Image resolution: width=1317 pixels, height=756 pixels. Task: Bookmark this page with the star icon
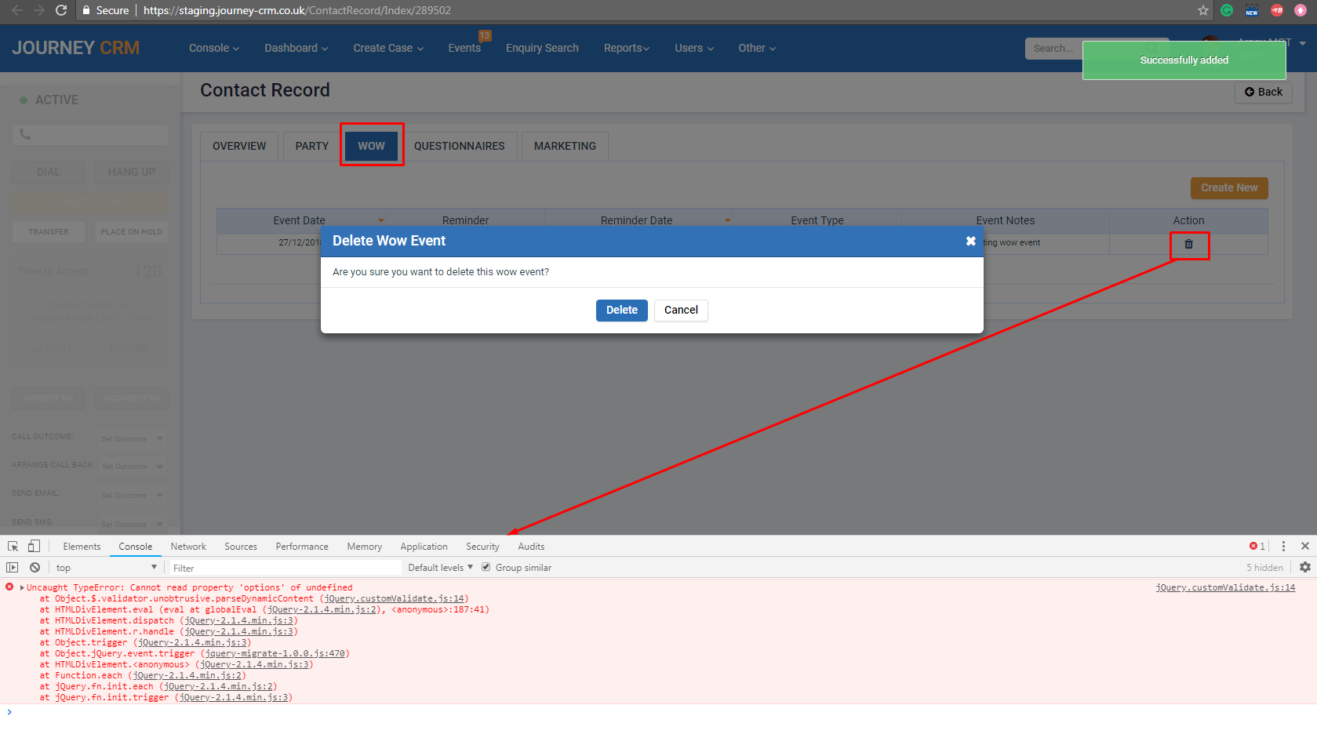1203,10
